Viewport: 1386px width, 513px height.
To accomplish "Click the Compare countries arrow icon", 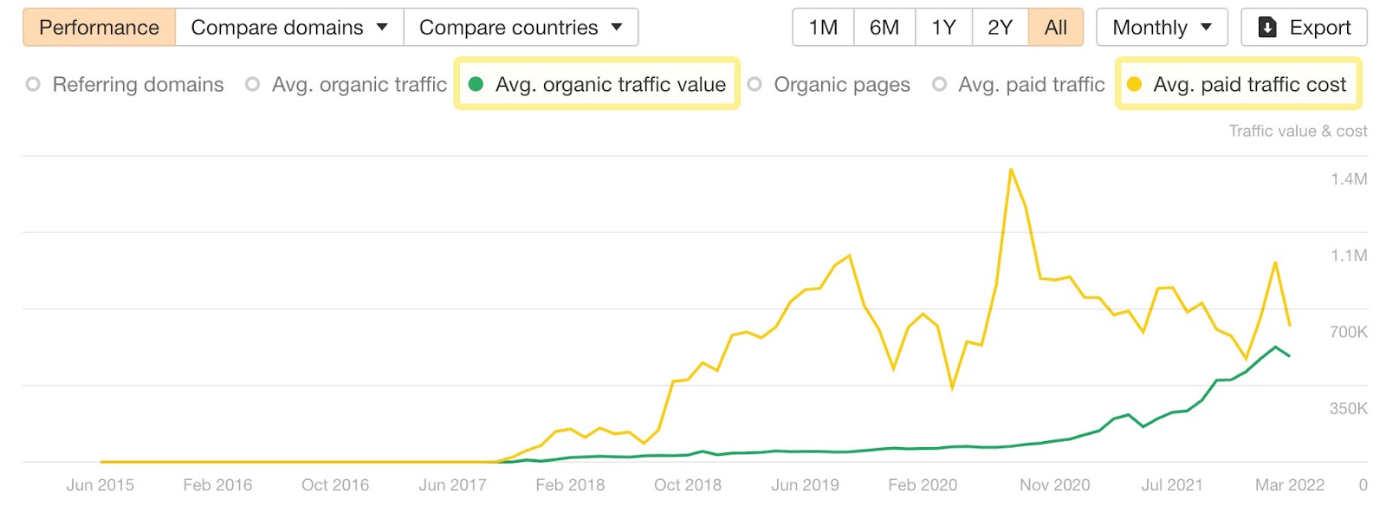I will (x=617, y=27).
